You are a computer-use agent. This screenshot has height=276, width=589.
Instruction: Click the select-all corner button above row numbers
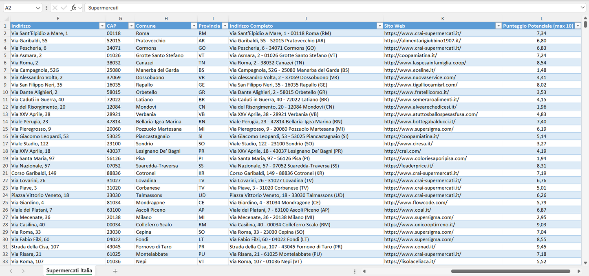click(6, 18)
